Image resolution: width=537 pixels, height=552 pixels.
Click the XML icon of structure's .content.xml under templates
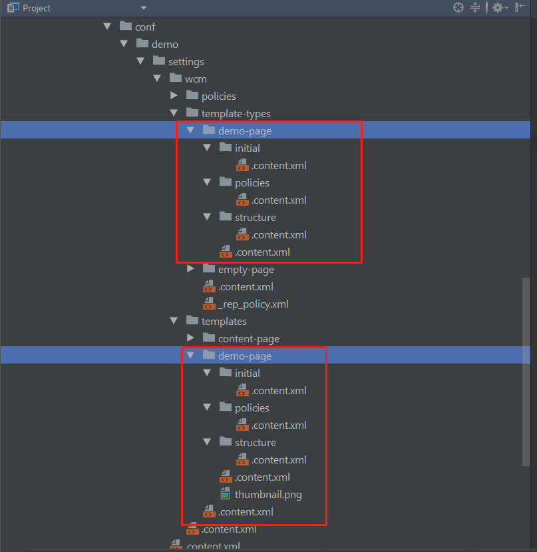point(245,459)
